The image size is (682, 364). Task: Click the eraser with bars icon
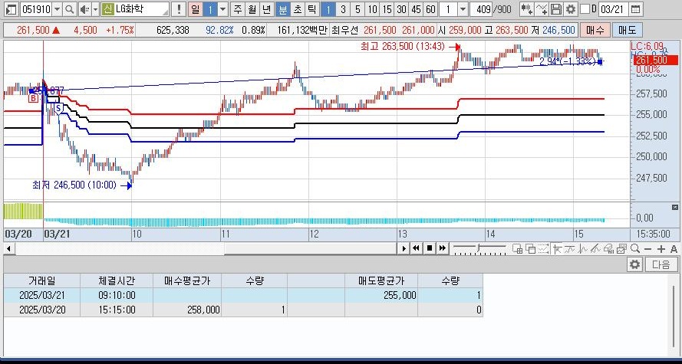609,248
